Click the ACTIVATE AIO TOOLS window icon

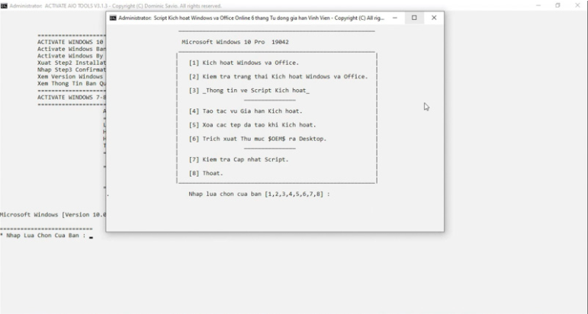5,5
